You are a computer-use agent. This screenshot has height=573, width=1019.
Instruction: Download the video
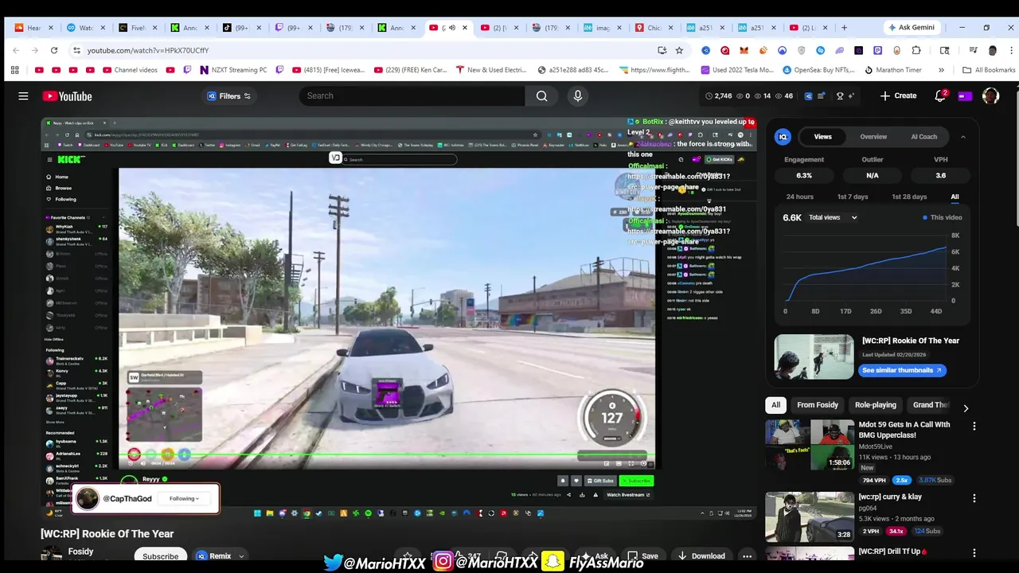click(x=701, y=556)
